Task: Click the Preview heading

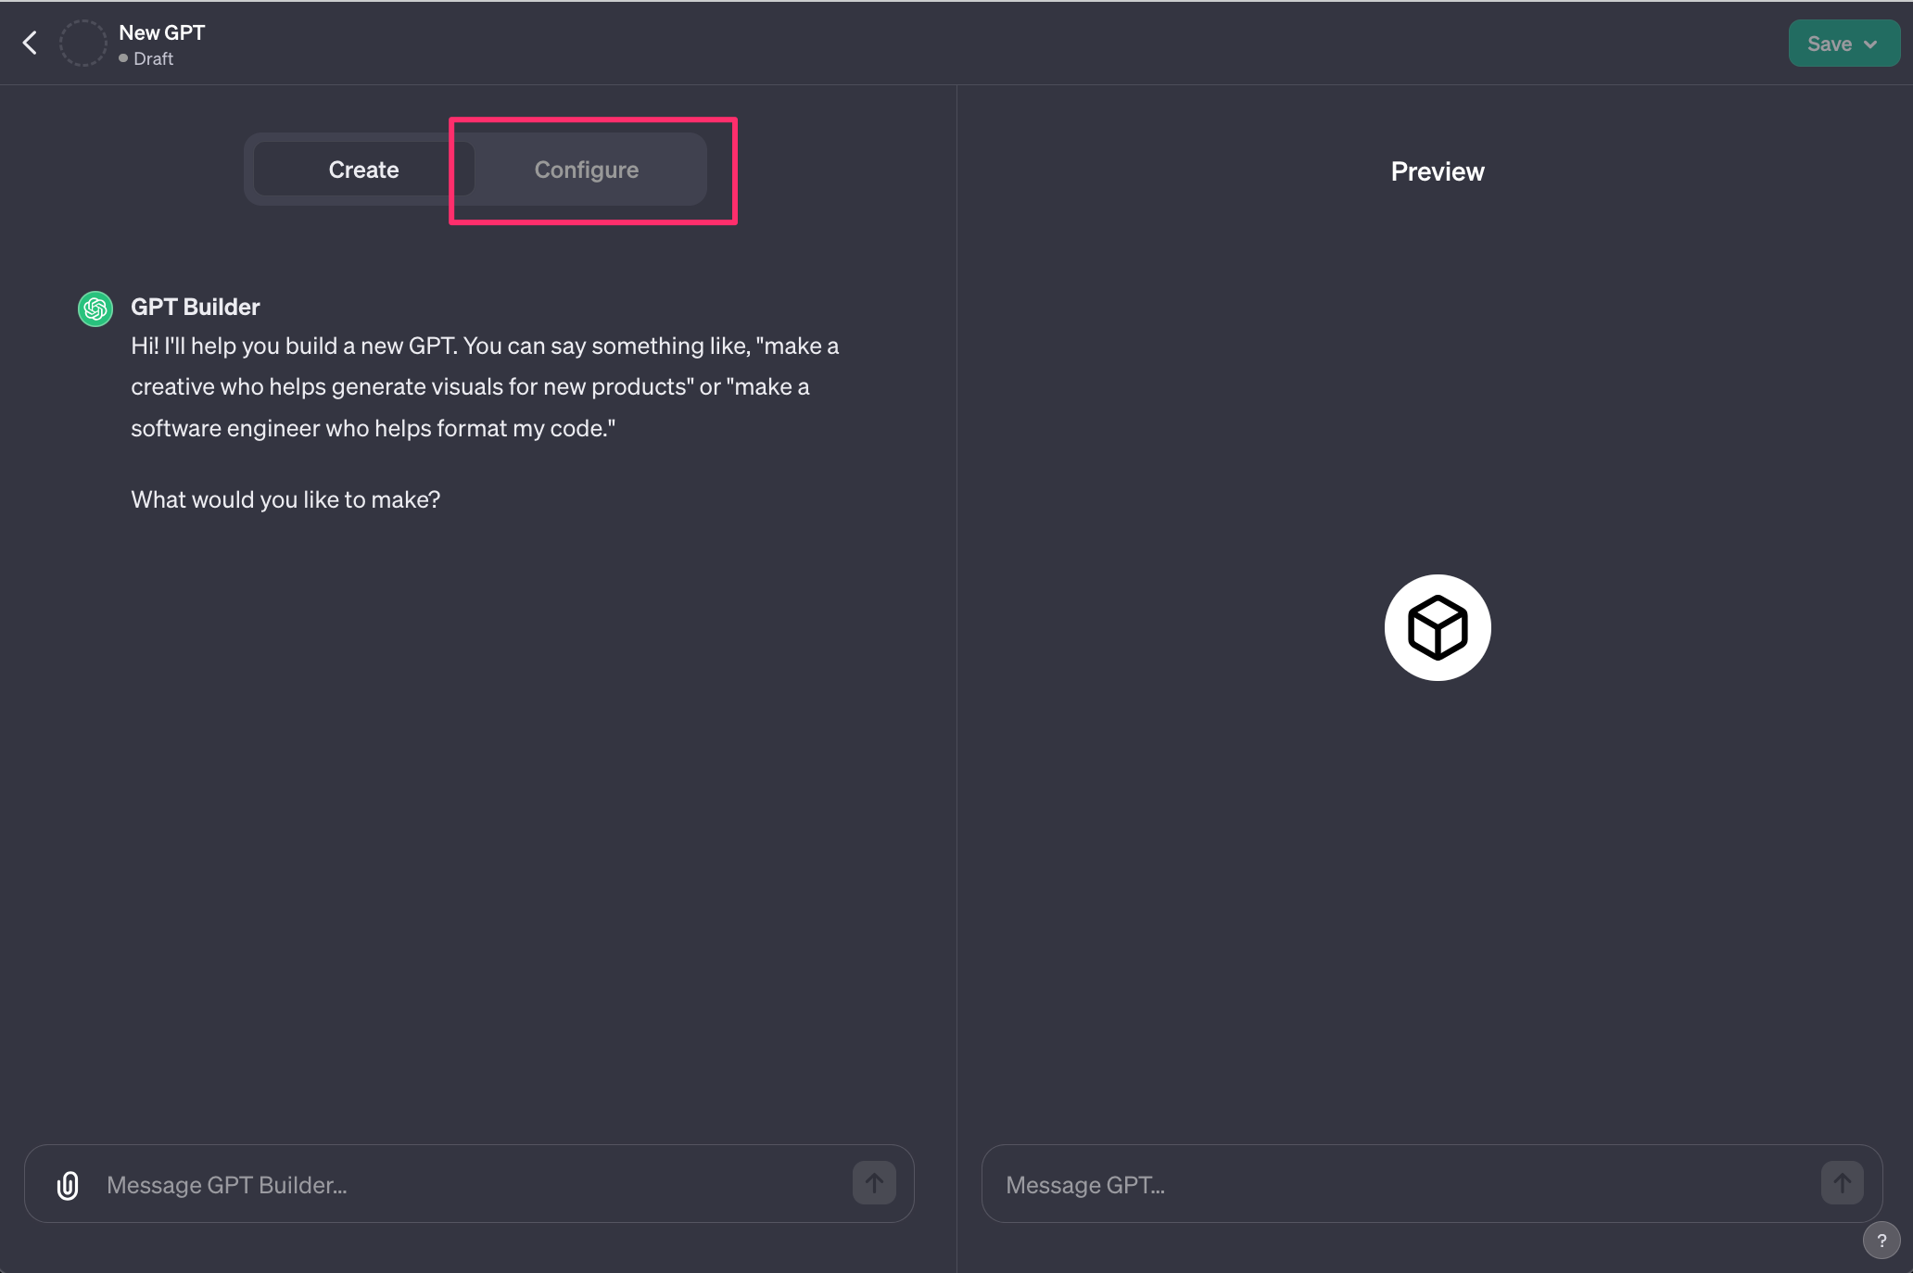Action: pos(1437,171)
